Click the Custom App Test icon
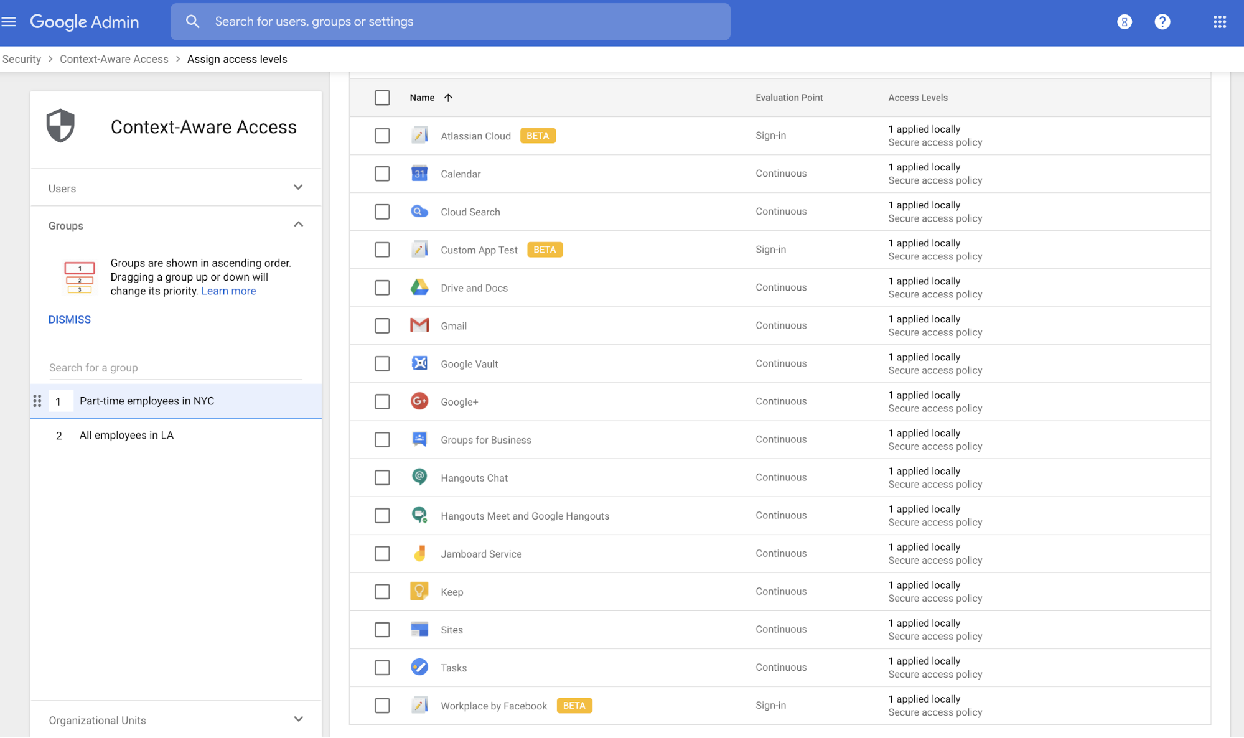The image size is (1244, 738). [419, 249]
